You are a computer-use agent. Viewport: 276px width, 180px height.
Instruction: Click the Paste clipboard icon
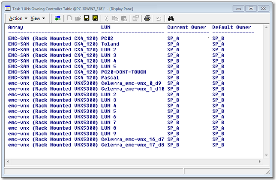(124, 18)
